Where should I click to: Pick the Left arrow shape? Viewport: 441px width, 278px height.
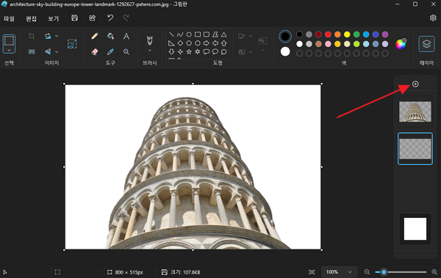point(215,43)
